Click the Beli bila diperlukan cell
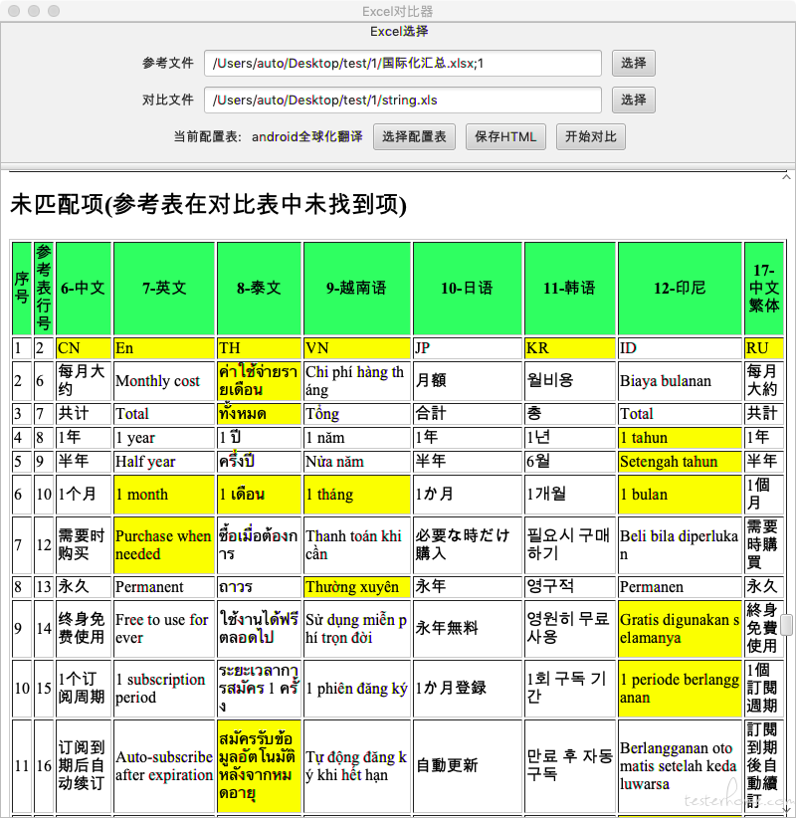796x818 pixels. click(680, 545)
